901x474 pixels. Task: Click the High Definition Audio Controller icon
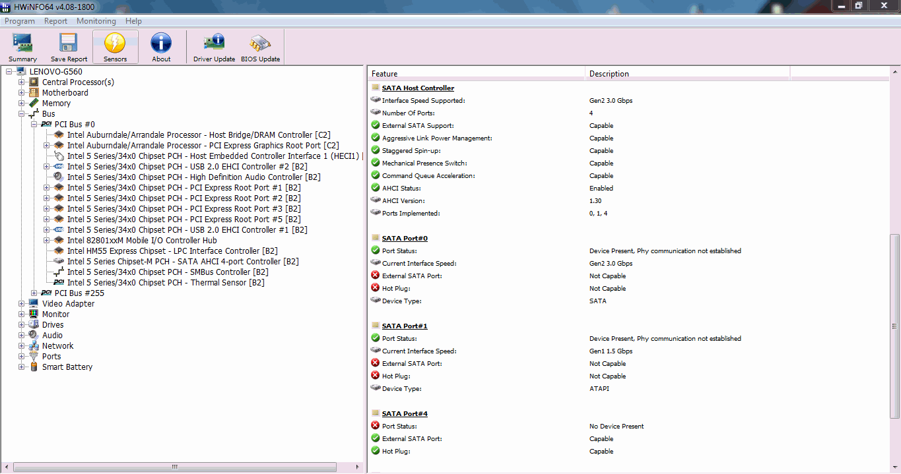tap(59, 177)
